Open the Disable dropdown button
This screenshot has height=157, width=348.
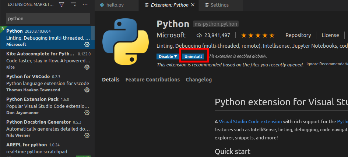click(x=168, y=56)
